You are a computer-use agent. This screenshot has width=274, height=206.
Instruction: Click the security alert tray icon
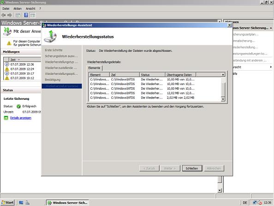point(260,203)
